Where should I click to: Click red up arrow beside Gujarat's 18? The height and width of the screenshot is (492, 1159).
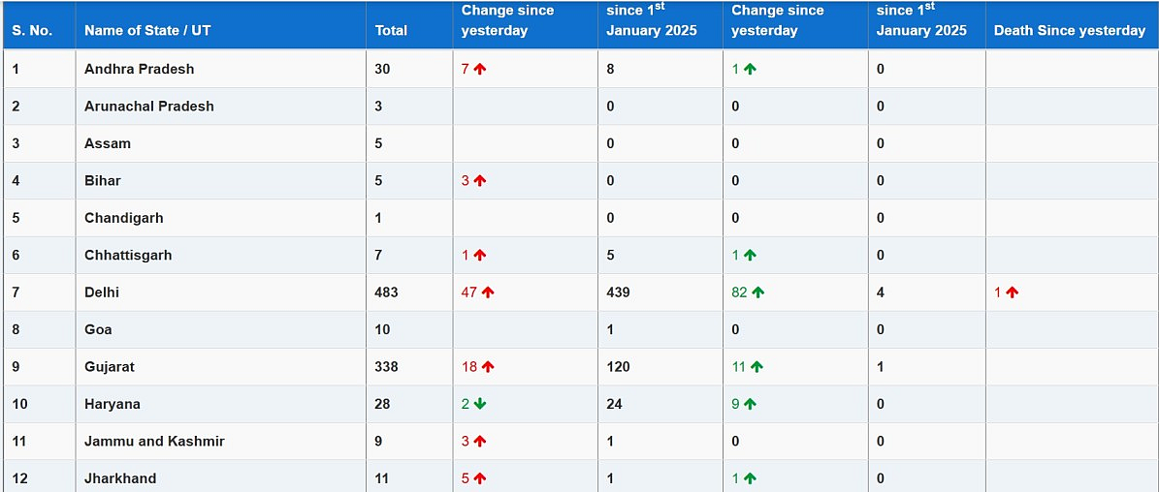point(487,367)
